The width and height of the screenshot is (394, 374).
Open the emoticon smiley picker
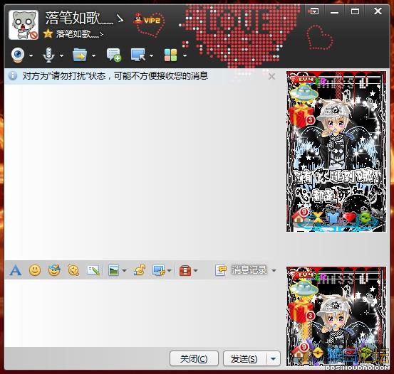(35, 270)
